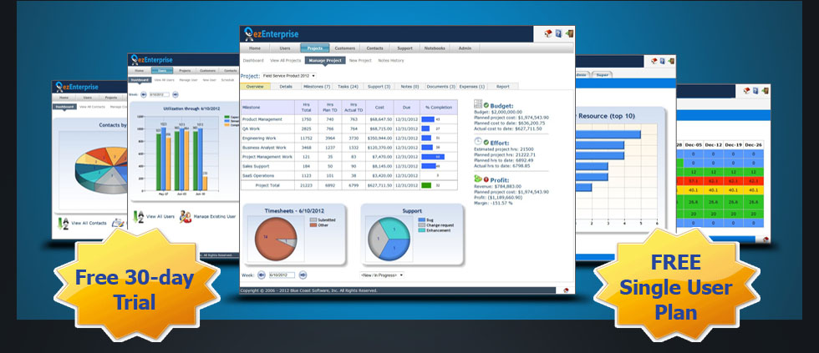Click next week arrow in the Users window
This screenshot has width=819, height=353.
point(175,94)
